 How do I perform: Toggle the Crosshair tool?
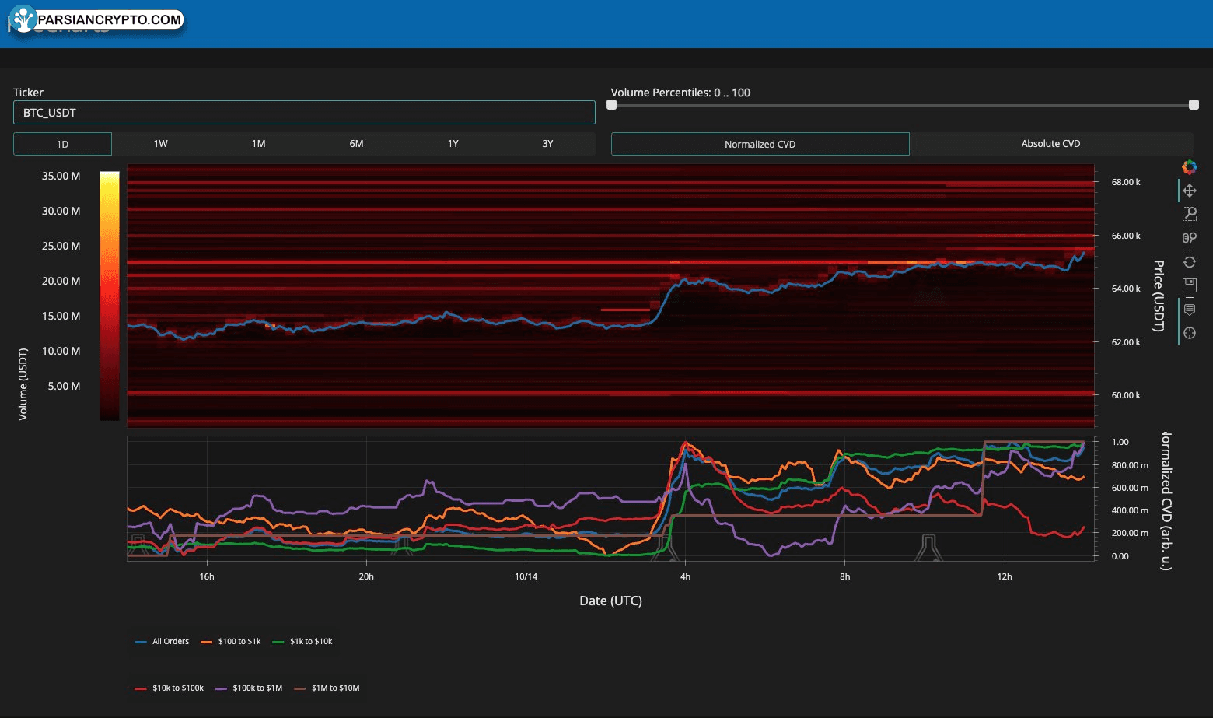[x=1189, y=333]
